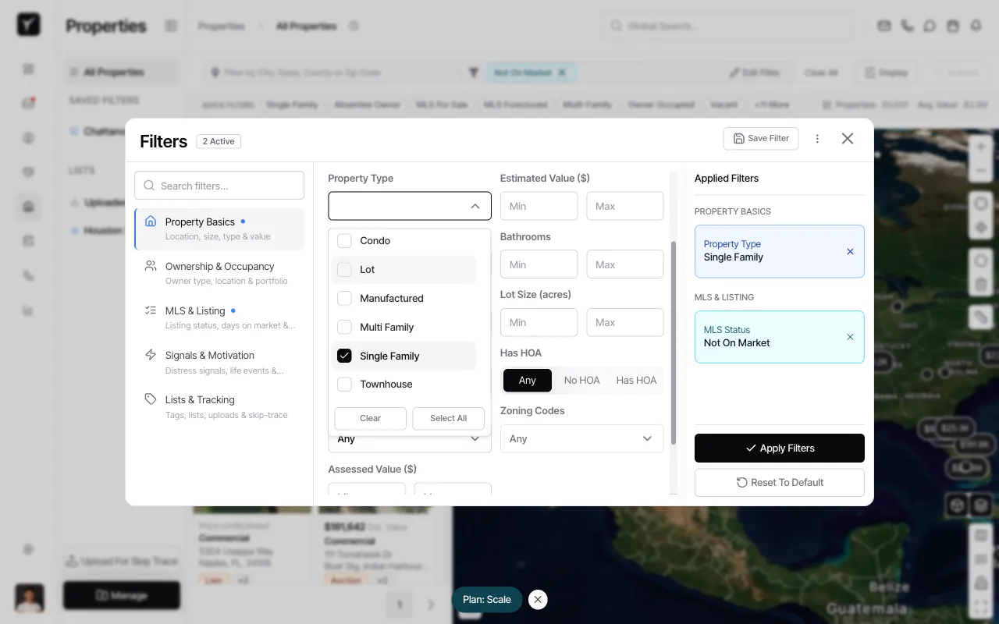The width and height of the screenshot is (999, 624).
Task: Close the Filters dialog with X
Action: [x=847, y=138]
